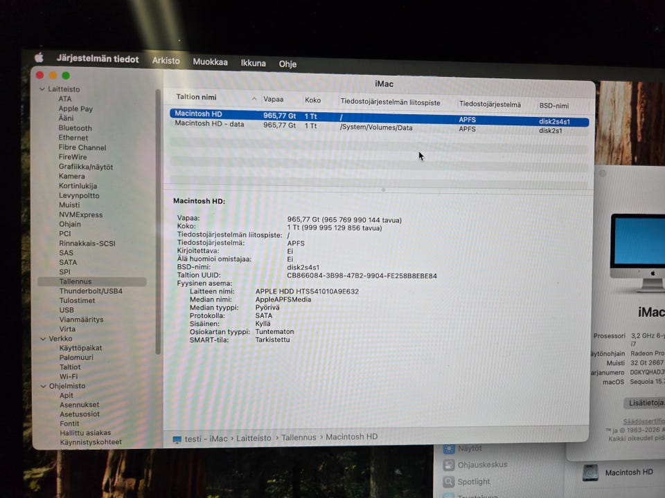Select the Macintosh HD volume row
The width and height of the screenshot is (665, 498).
(x=379, y=118)
